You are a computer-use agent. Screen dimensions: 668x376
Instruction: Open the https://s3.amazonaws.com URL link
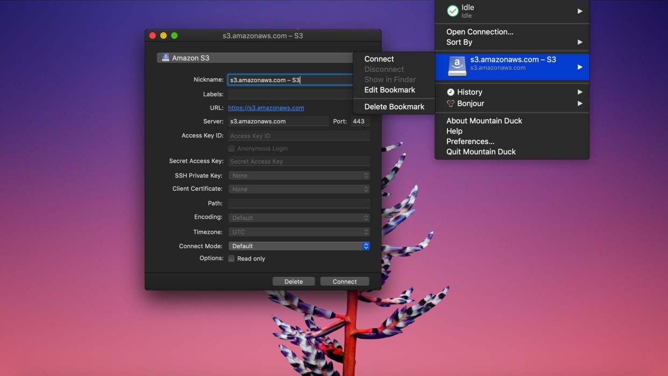(x=266, y=108)
